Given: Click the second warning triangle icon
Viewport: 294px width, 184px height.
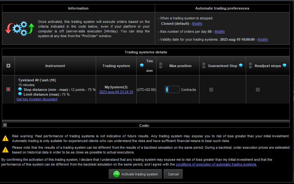Looking at the screenshot, I should pyautogui.click(x=5, y=150).
